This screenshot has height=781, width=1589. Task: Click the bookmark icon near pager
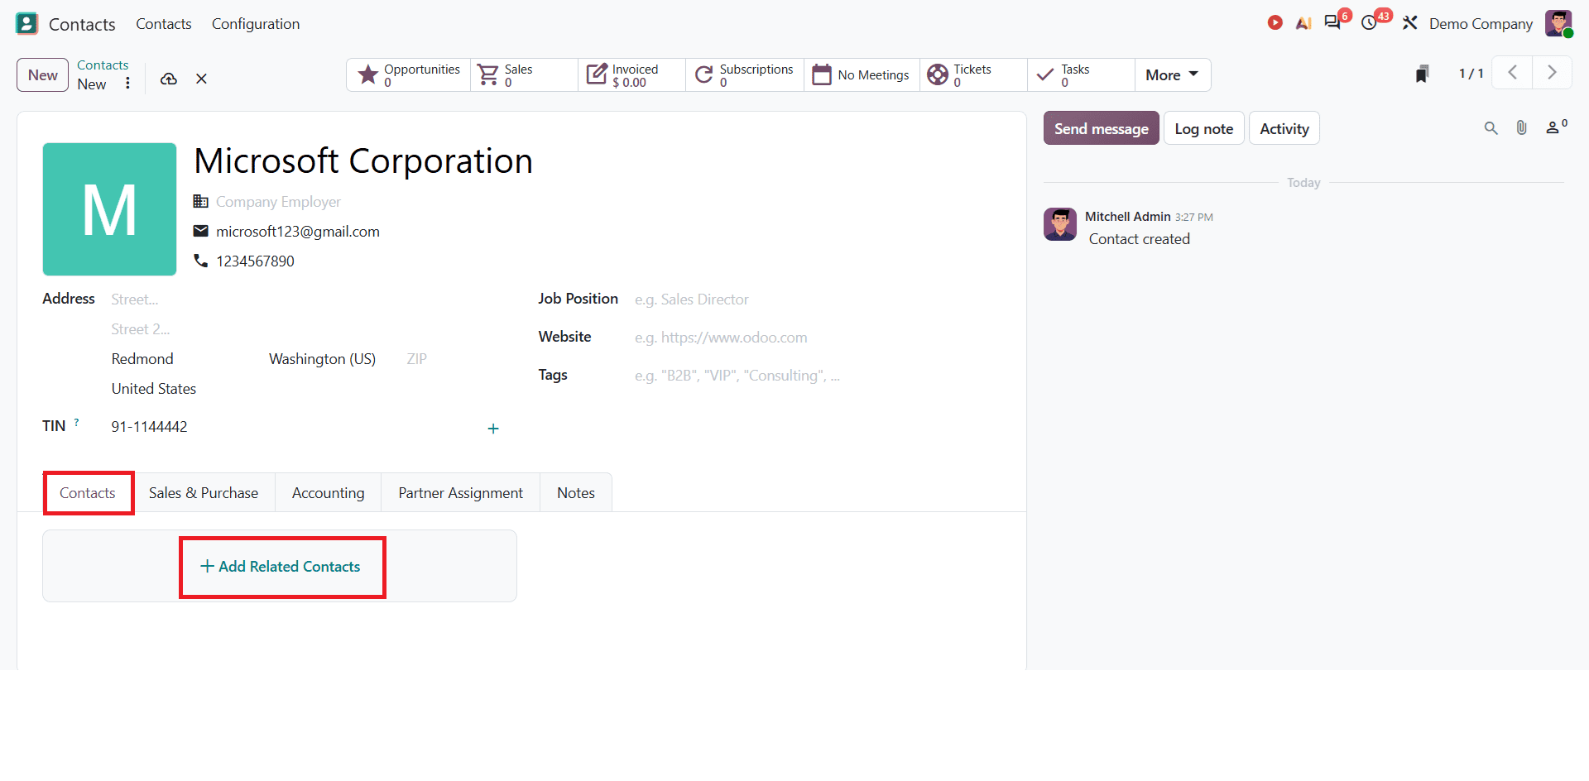[1422, 74]
